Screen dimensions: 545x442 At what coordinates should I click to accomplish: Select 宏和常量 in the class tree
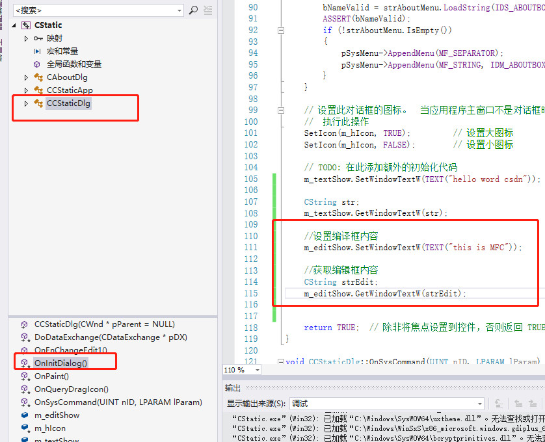click(62, 51)
